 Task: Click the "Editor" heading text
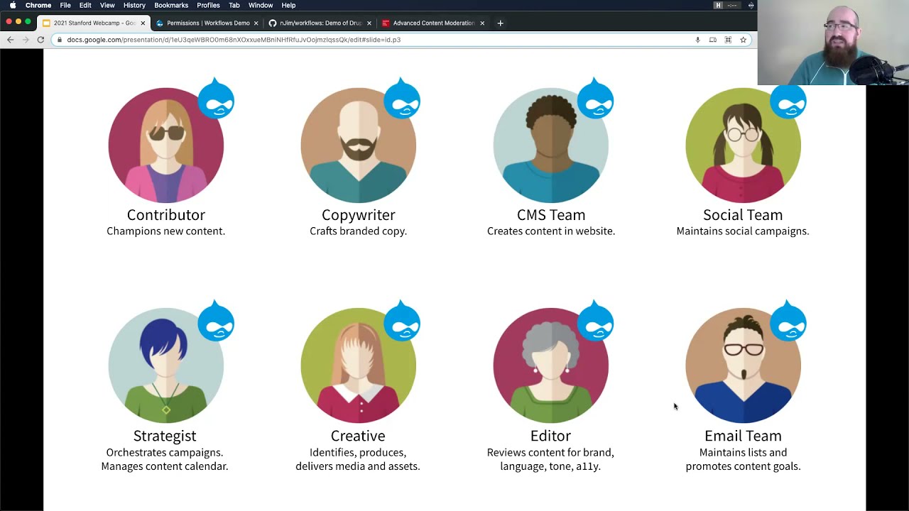[550, 436]
